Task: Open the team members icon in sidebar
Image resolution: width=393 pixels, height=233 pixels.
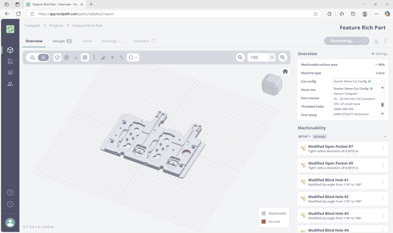Action: 11,84
